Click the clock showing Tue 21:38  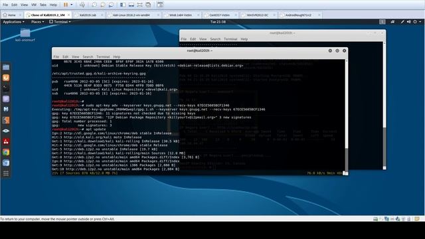[218, 22]
